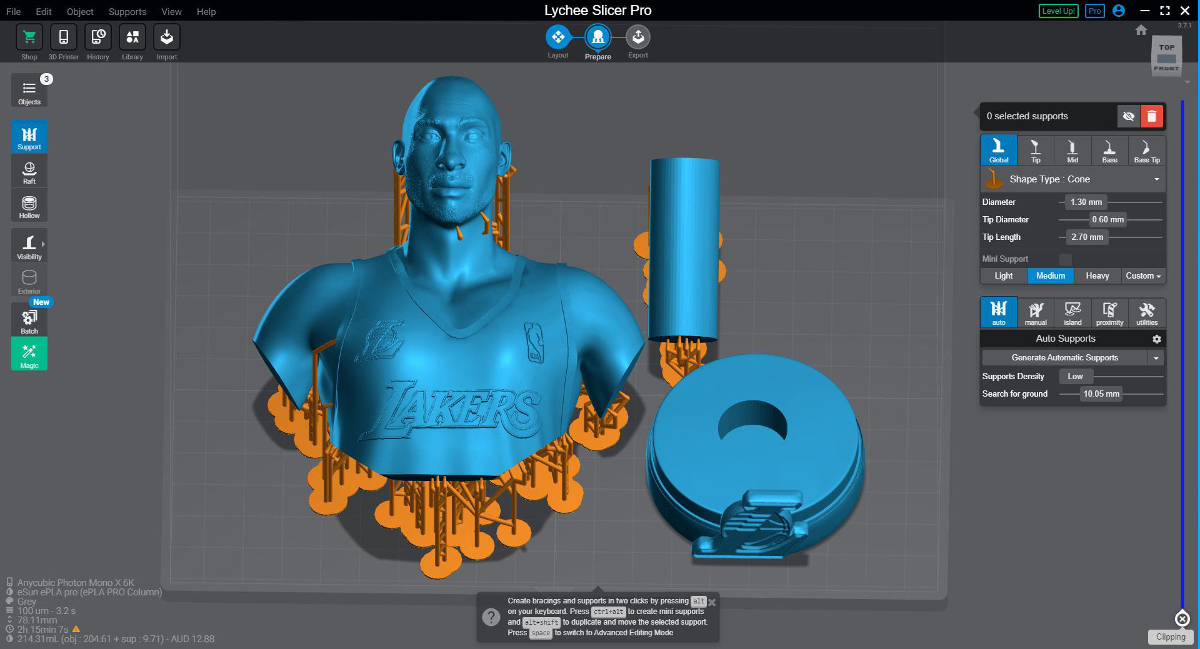Go to the Export step
The height and width of the screenshot is (649, 1200).
point(637,37)
